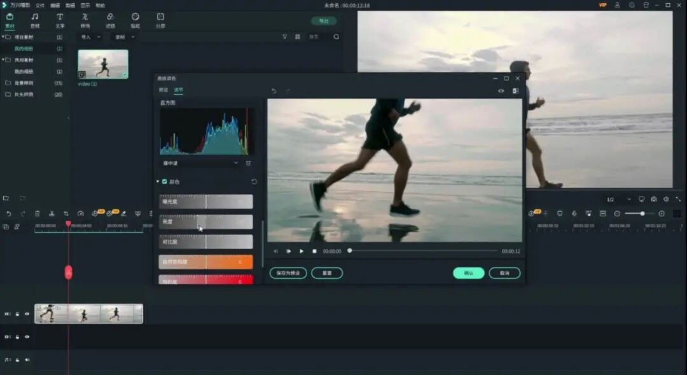687x375 pixels.
Task: Adjust the 亮度 brightness slider
Action: click(206, 222)
